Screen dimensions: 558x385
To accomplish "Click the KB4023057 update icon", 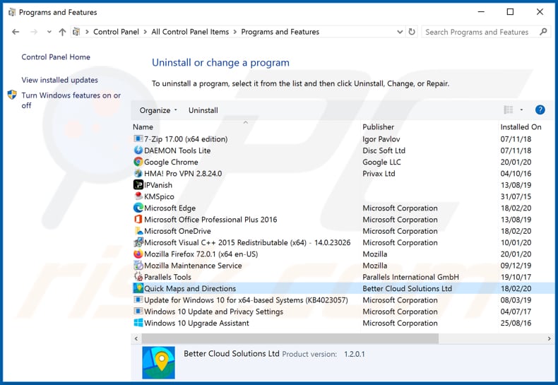I will 138,300.
